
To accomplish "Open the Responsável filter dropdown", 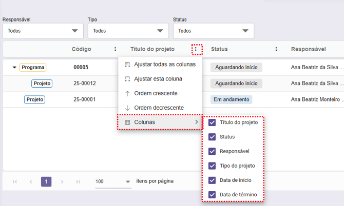I will 42,31.
